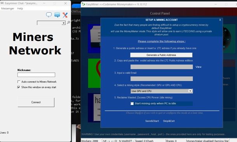Click the Easyminer Chat title bar icon
Screen dimensions: 237x142
[2, 3]
